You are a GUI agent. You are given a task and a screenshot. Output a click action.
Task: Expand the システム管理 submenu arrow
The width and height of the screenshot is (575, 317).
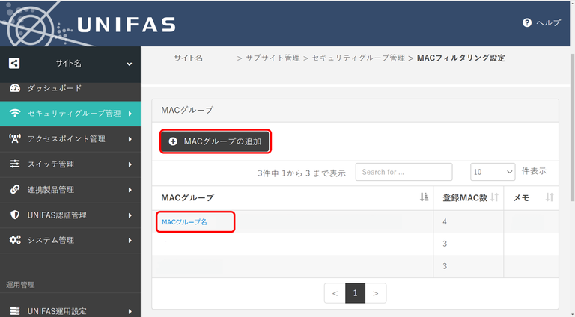(130, 241)
